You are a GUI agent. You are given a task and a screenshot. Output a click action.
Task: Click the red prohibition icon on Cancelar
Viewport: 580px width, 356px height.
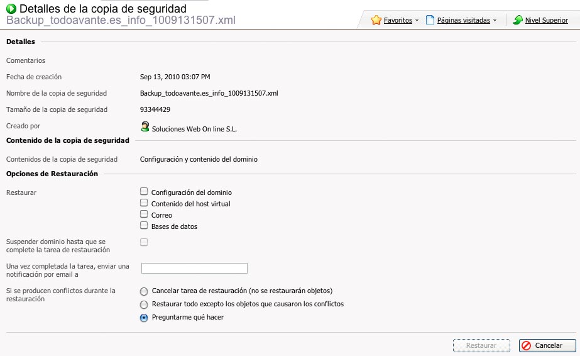[526, 346]
